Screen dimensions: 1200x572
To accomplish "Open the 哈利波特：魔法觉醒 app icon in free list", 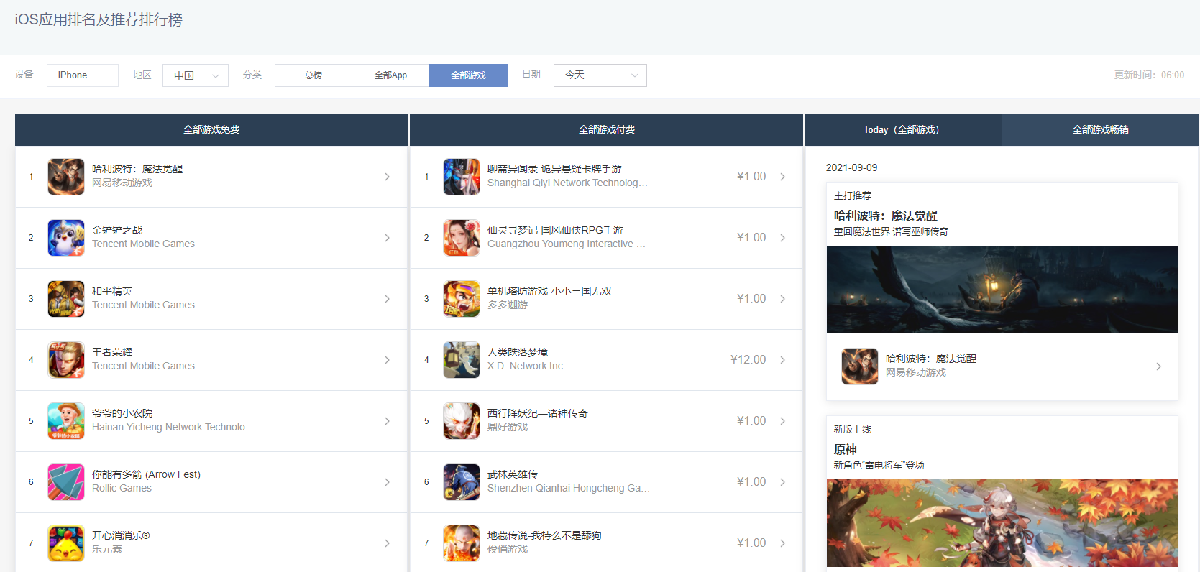I will point(66,177).
